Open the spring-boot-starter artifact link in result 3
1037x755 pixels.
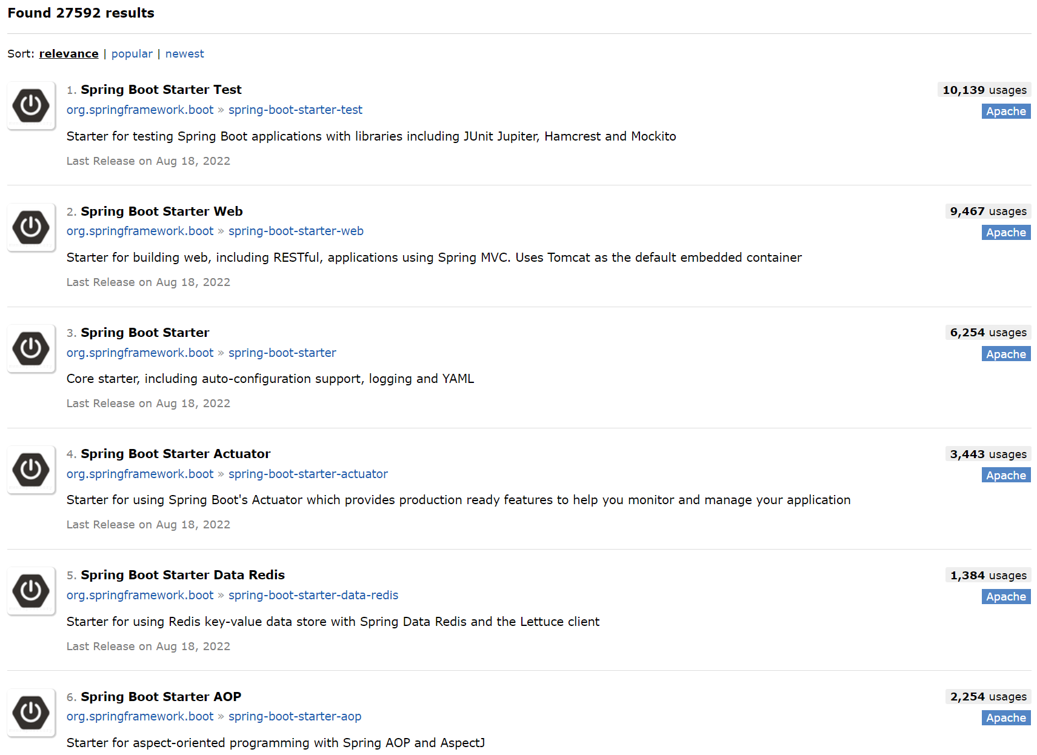click(282, 353)
